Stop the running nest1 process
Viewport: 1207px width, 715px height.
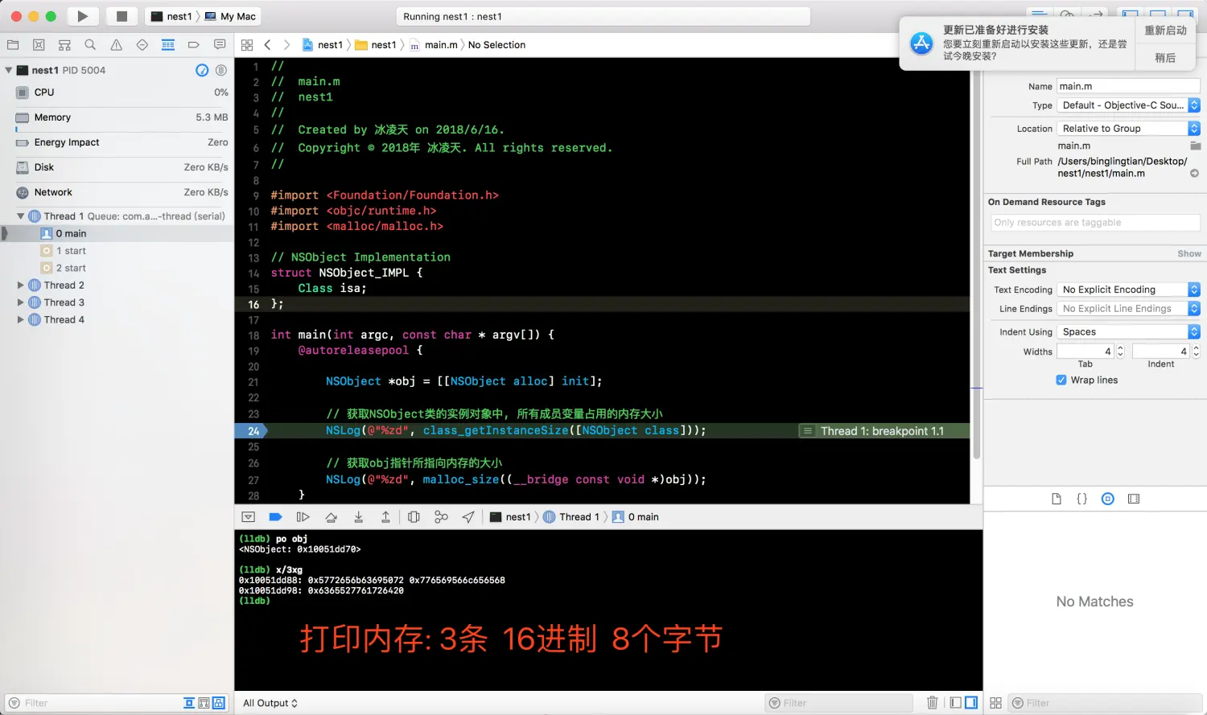tap(122, 16)
